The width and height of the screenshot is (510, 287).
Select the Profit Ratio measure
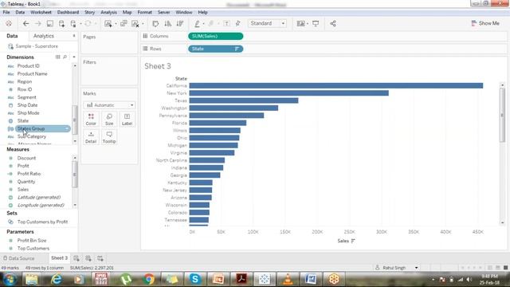(29, 174)
